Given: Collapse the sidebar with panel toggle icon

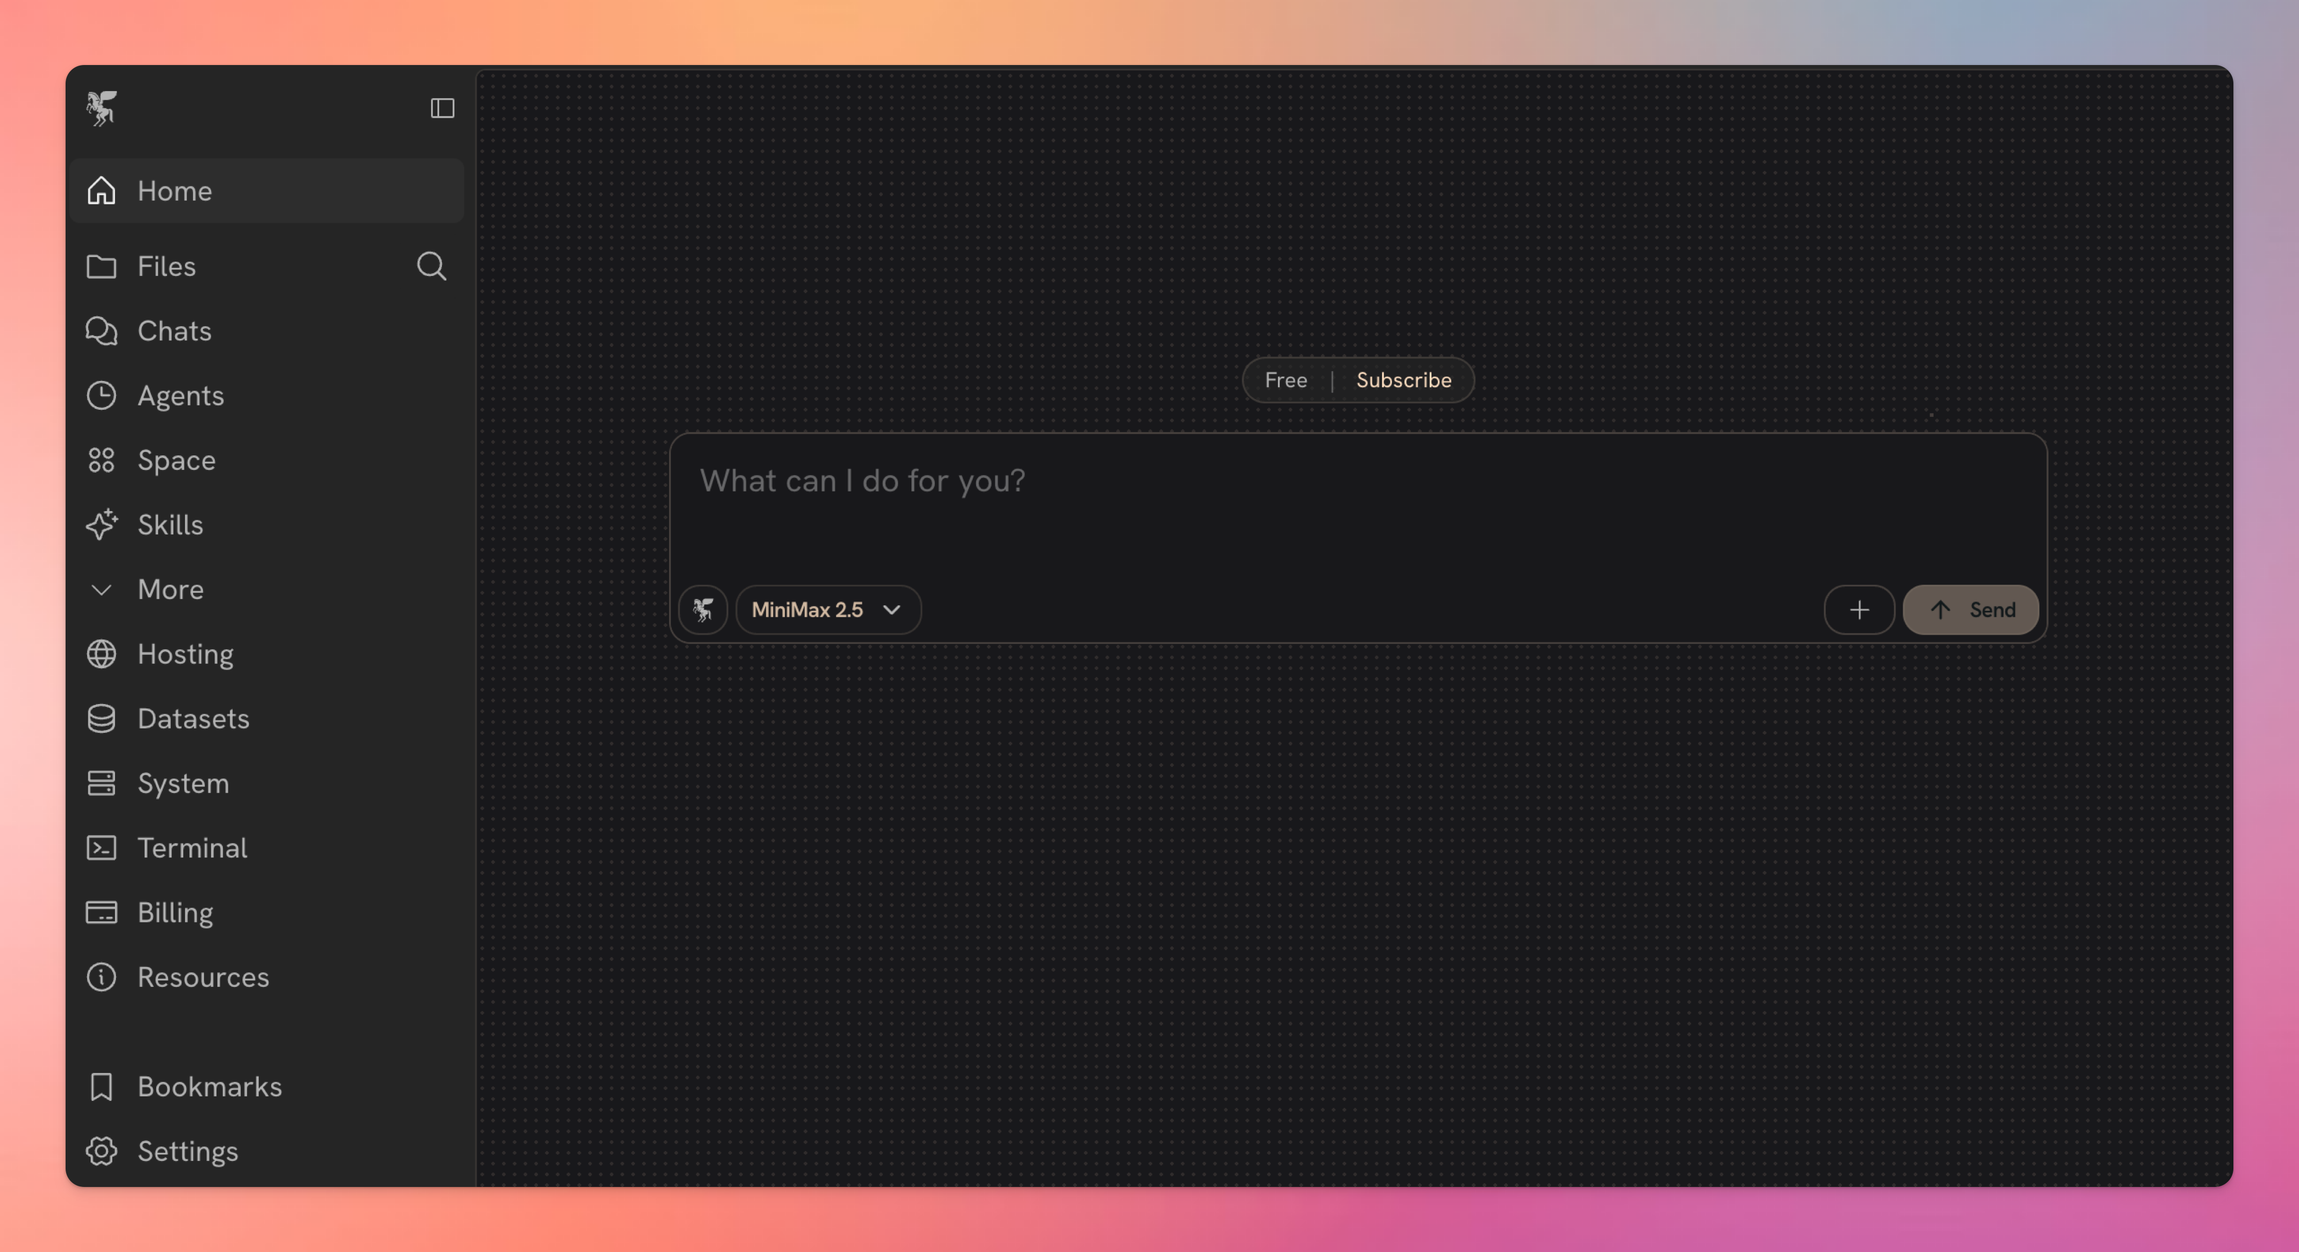Looking at the screenshot, I should tap(442, 108).
